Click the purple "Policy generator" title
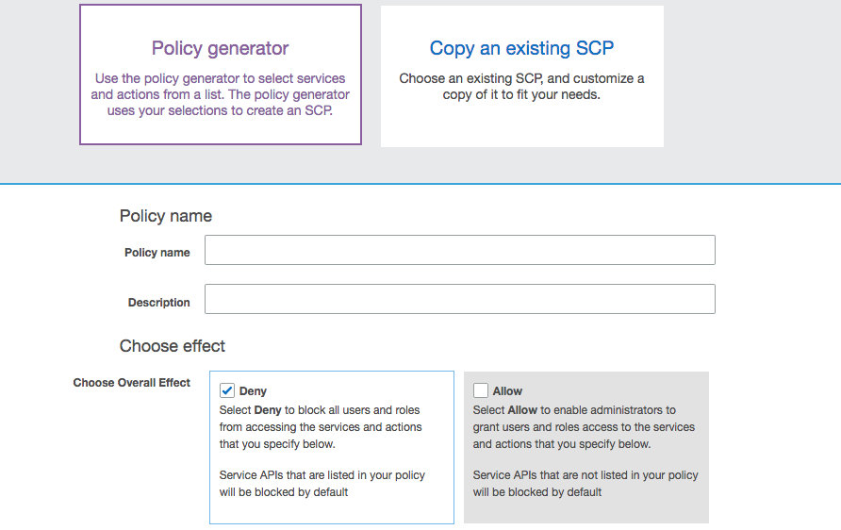The width and height of the screenshot is (841, 530). click(220, 48)
